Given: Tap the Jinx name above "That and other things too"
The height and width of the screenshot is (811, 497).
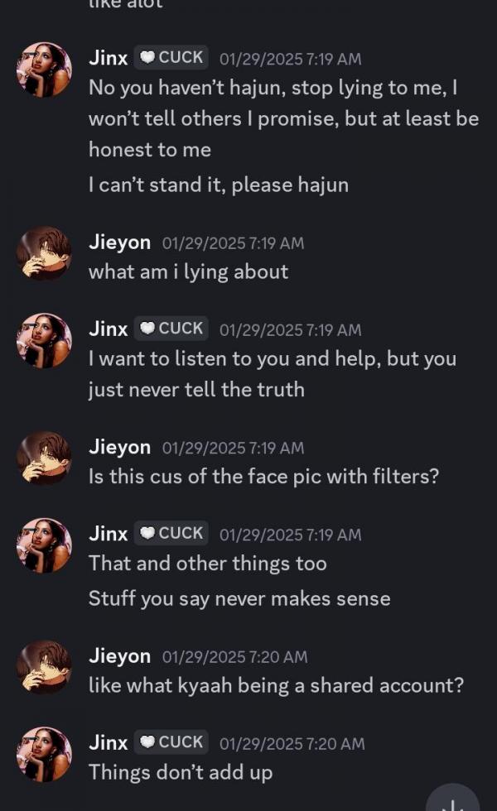Looking at the screenshot, I should (108, 534).
